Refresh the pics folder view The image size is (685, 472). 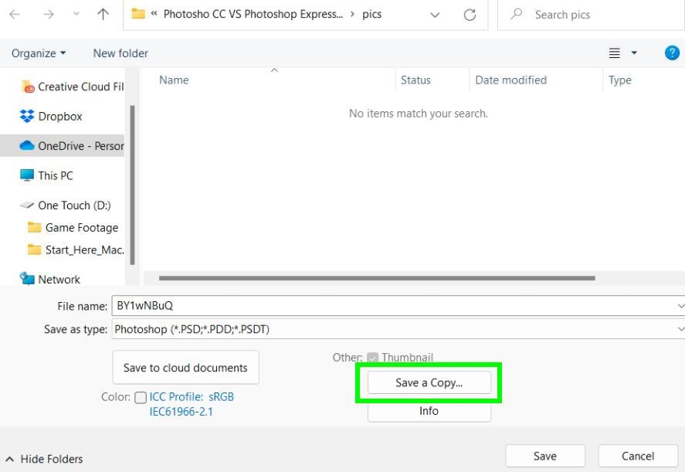(470, 15)
